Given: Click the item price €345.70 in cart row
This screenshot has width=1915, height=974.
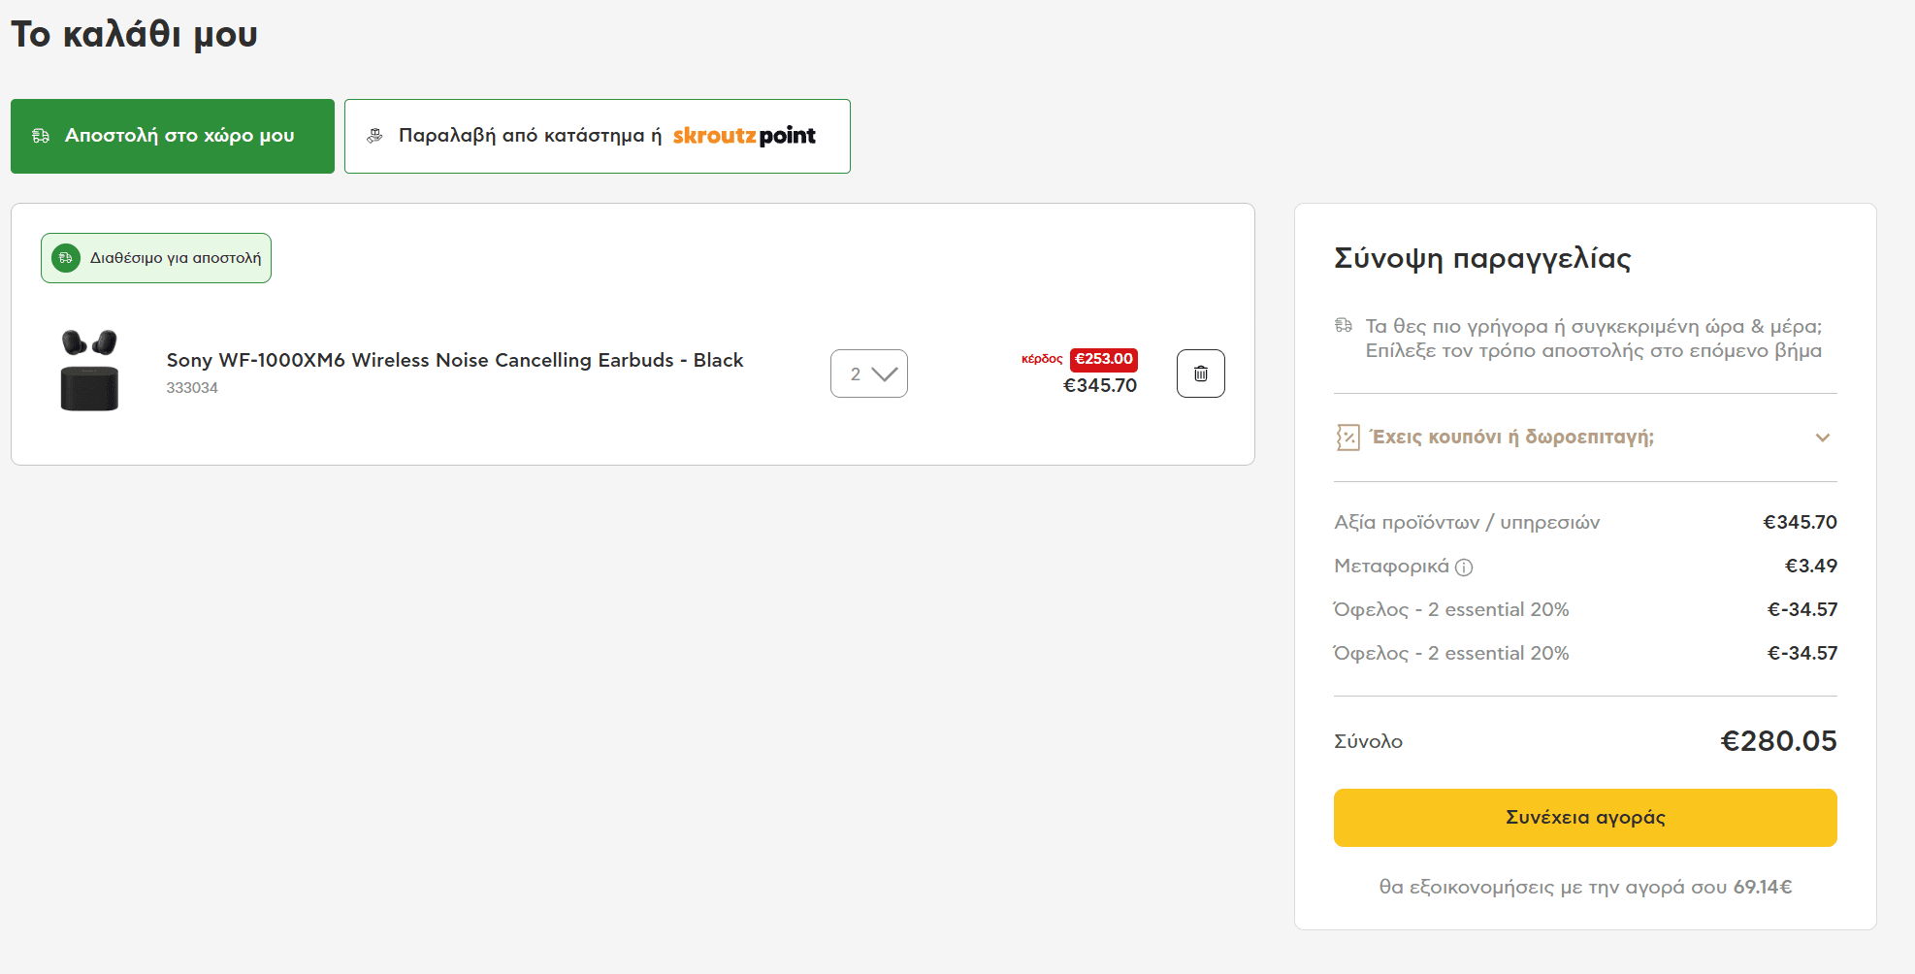Looking at the screenshot, I should tap(1100, 385).
